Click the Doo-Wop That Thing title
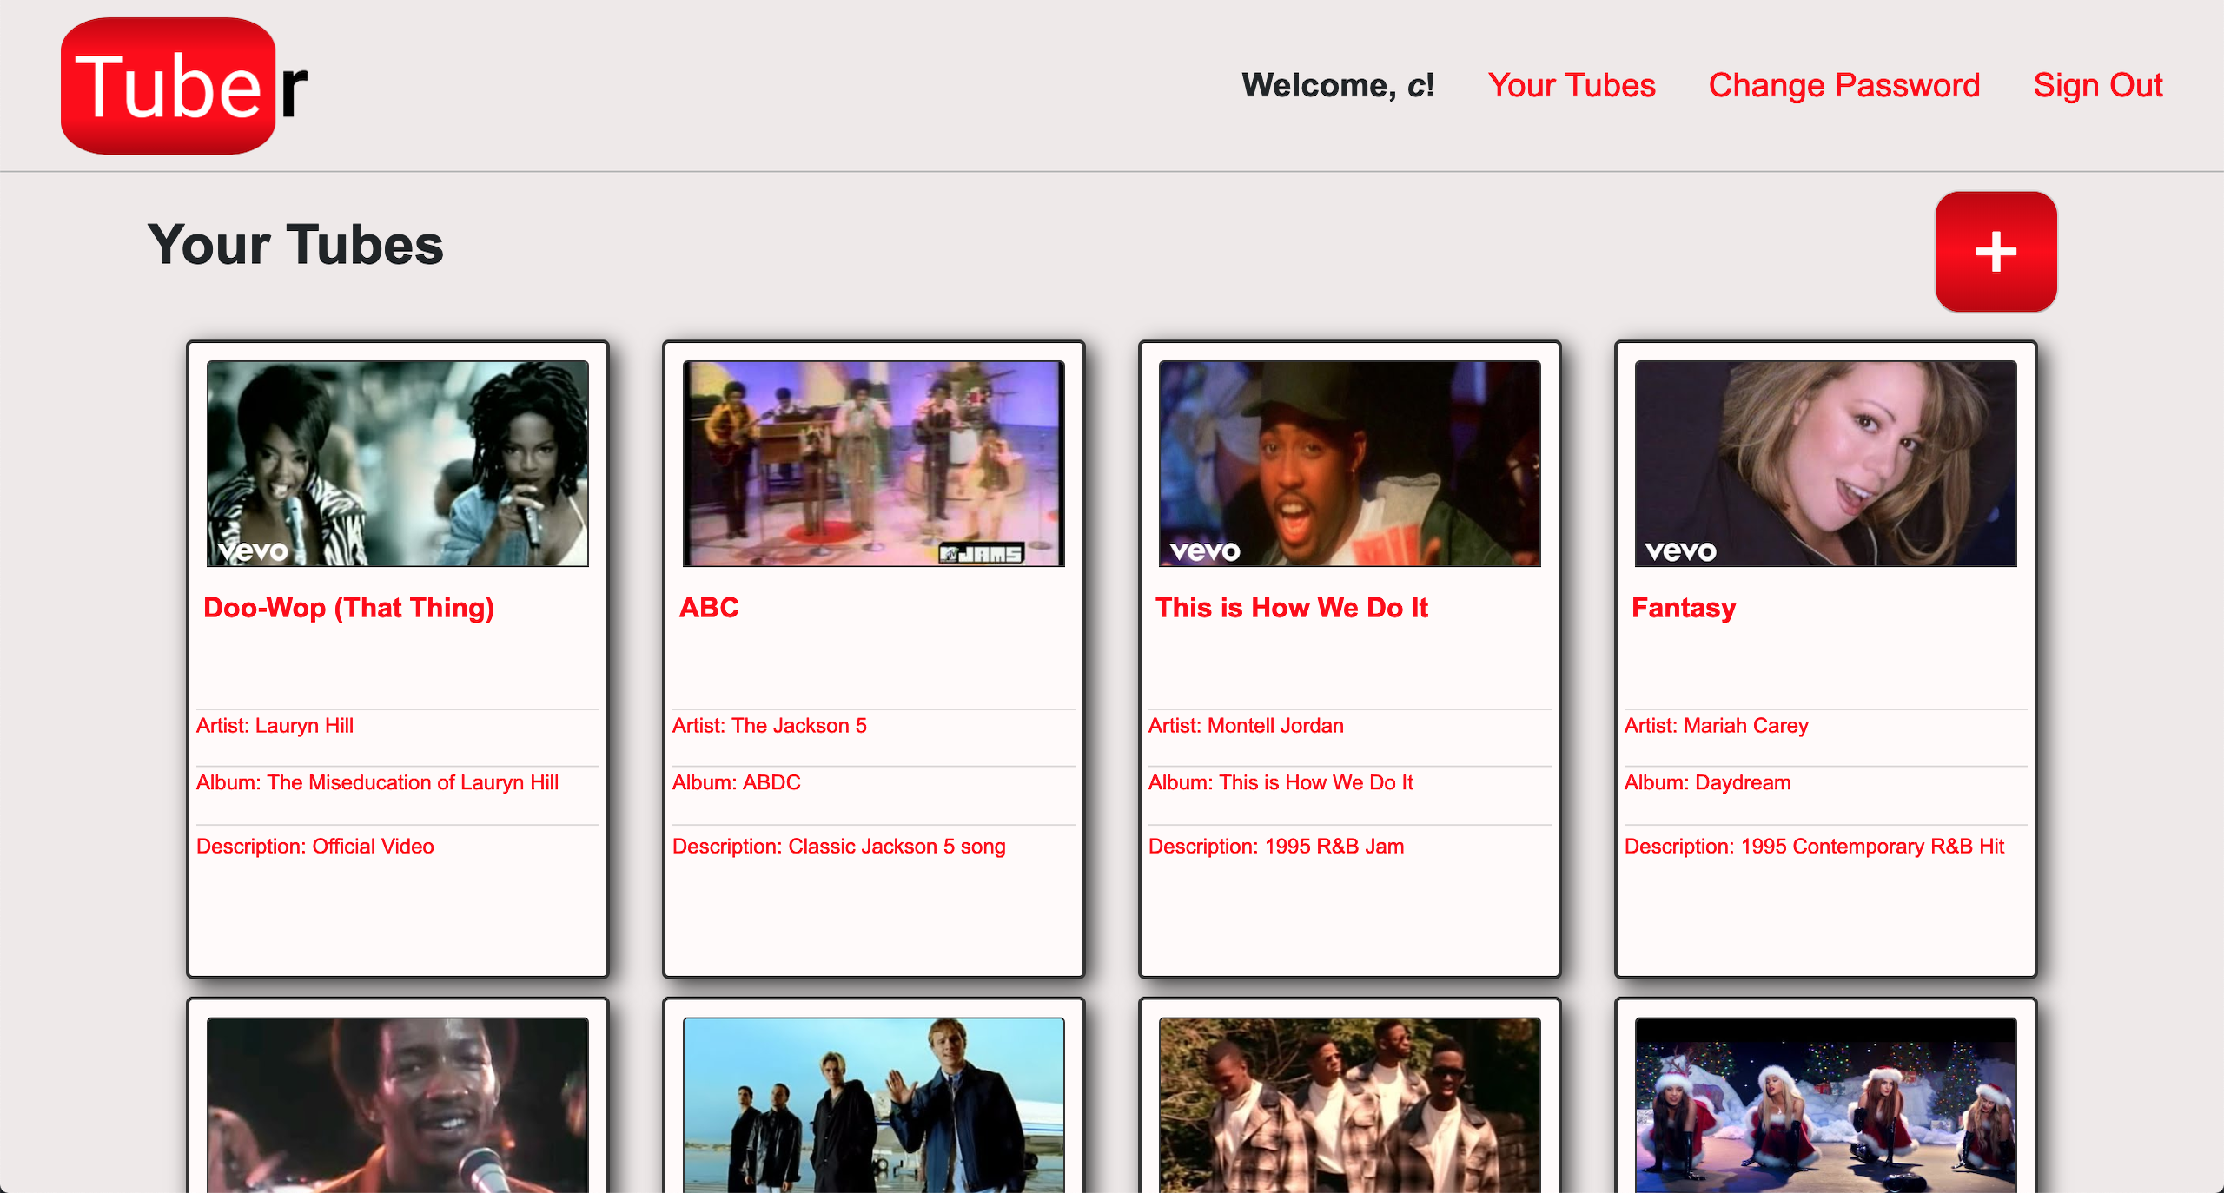The width and height of the screenshot is (2224, 1193). (x=348, y=607)
